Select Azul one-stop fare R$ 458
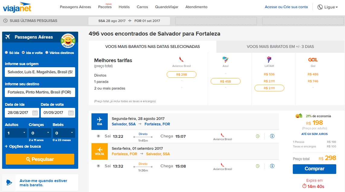Image resolution: width=345 pixels, height=192 pixels. click(x=225, y=81)
